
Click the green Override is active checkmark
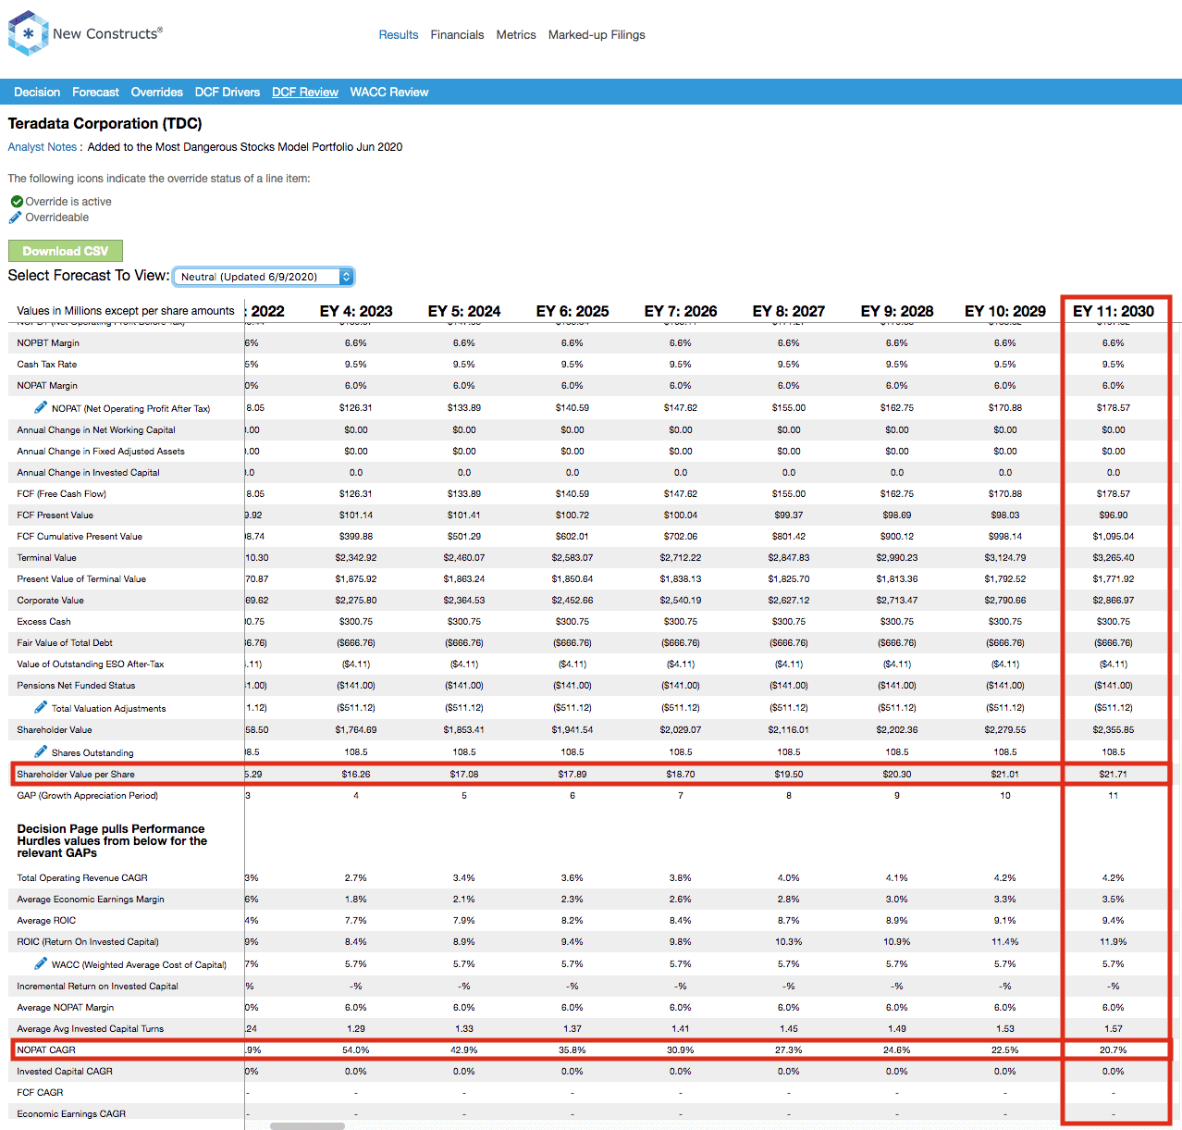pyautogui.click(x=17, y=201)
